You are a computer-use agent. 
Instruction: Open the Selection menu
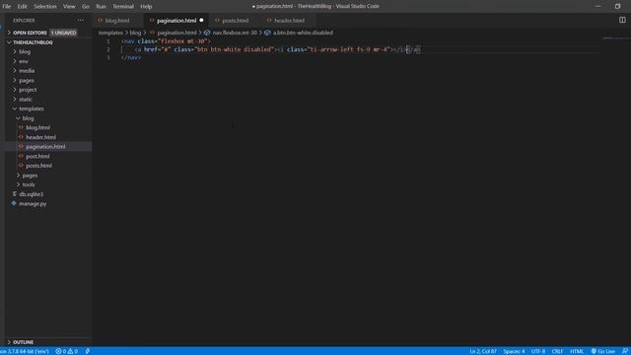click(x=45, y=6)
